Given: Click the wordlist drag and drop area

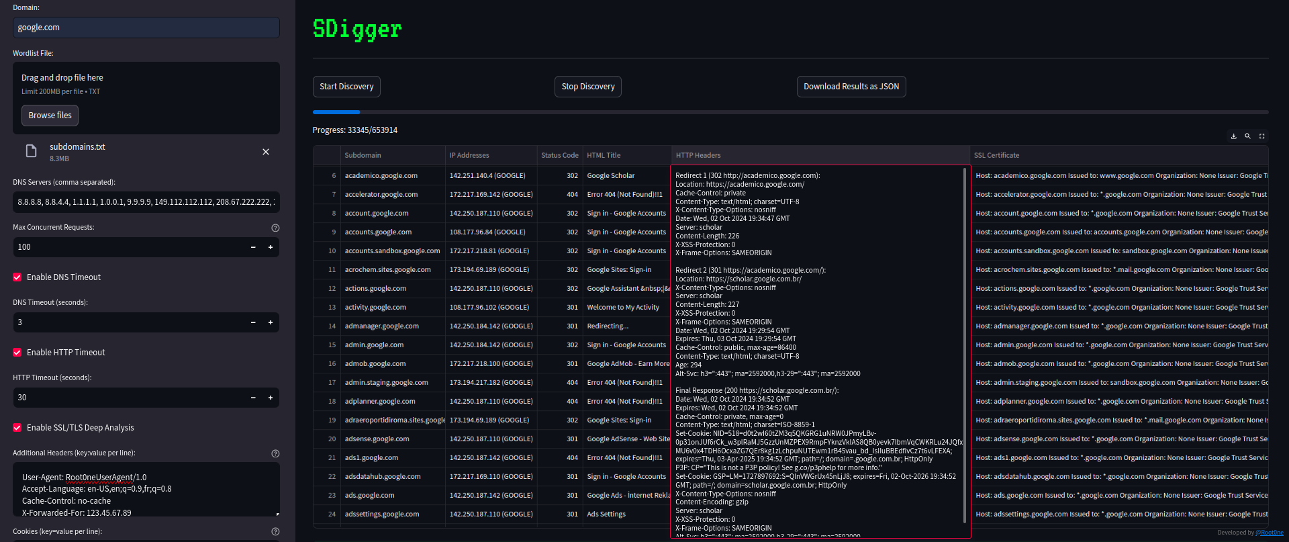Looking at the screenshot, I should (x=146, y=98).
